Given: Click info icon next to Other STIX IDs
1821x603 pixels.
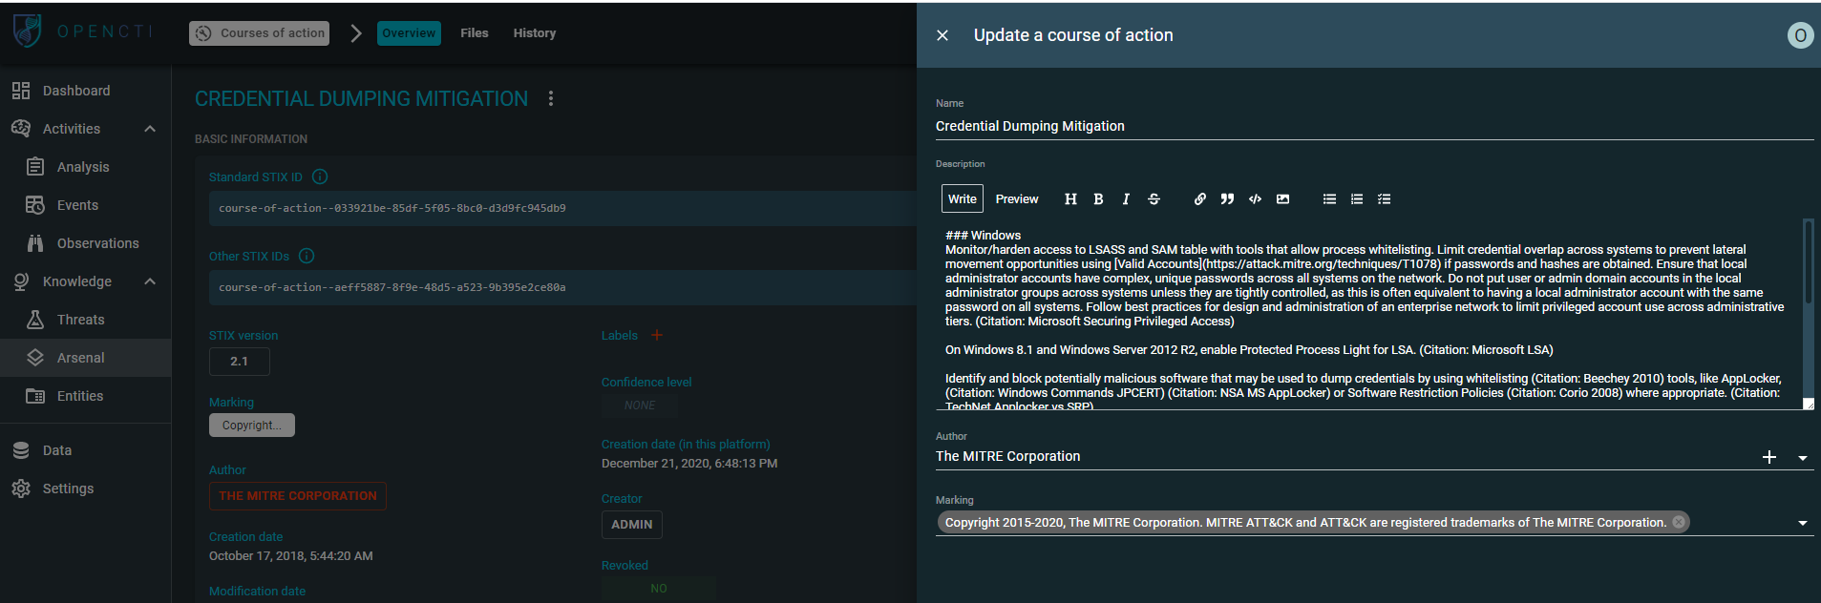Looking at the screenshot, I should 307,256.
